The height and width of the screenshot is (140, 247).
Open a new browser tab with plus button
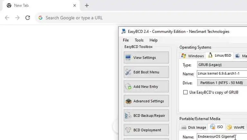click(x=87, y=5)
